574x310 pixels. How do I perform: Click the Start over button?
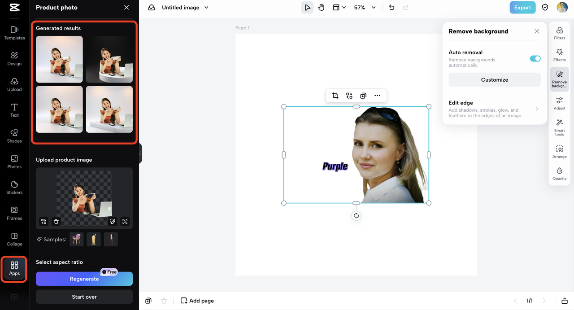coord(84,297)
